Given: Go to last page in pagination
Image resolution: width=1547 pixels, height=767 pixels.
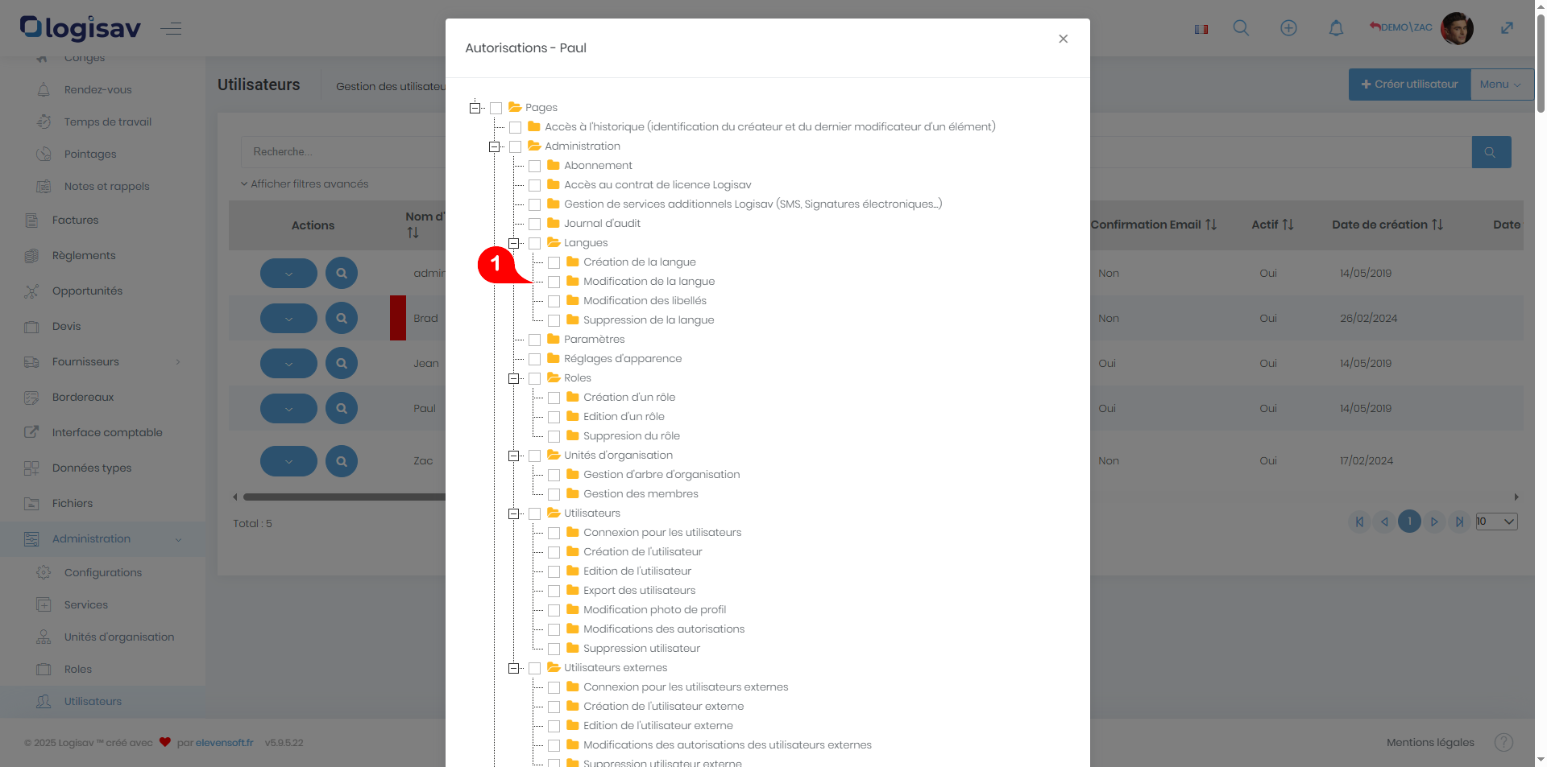Looking at the screenshot, I should [x=1459, y=522].
